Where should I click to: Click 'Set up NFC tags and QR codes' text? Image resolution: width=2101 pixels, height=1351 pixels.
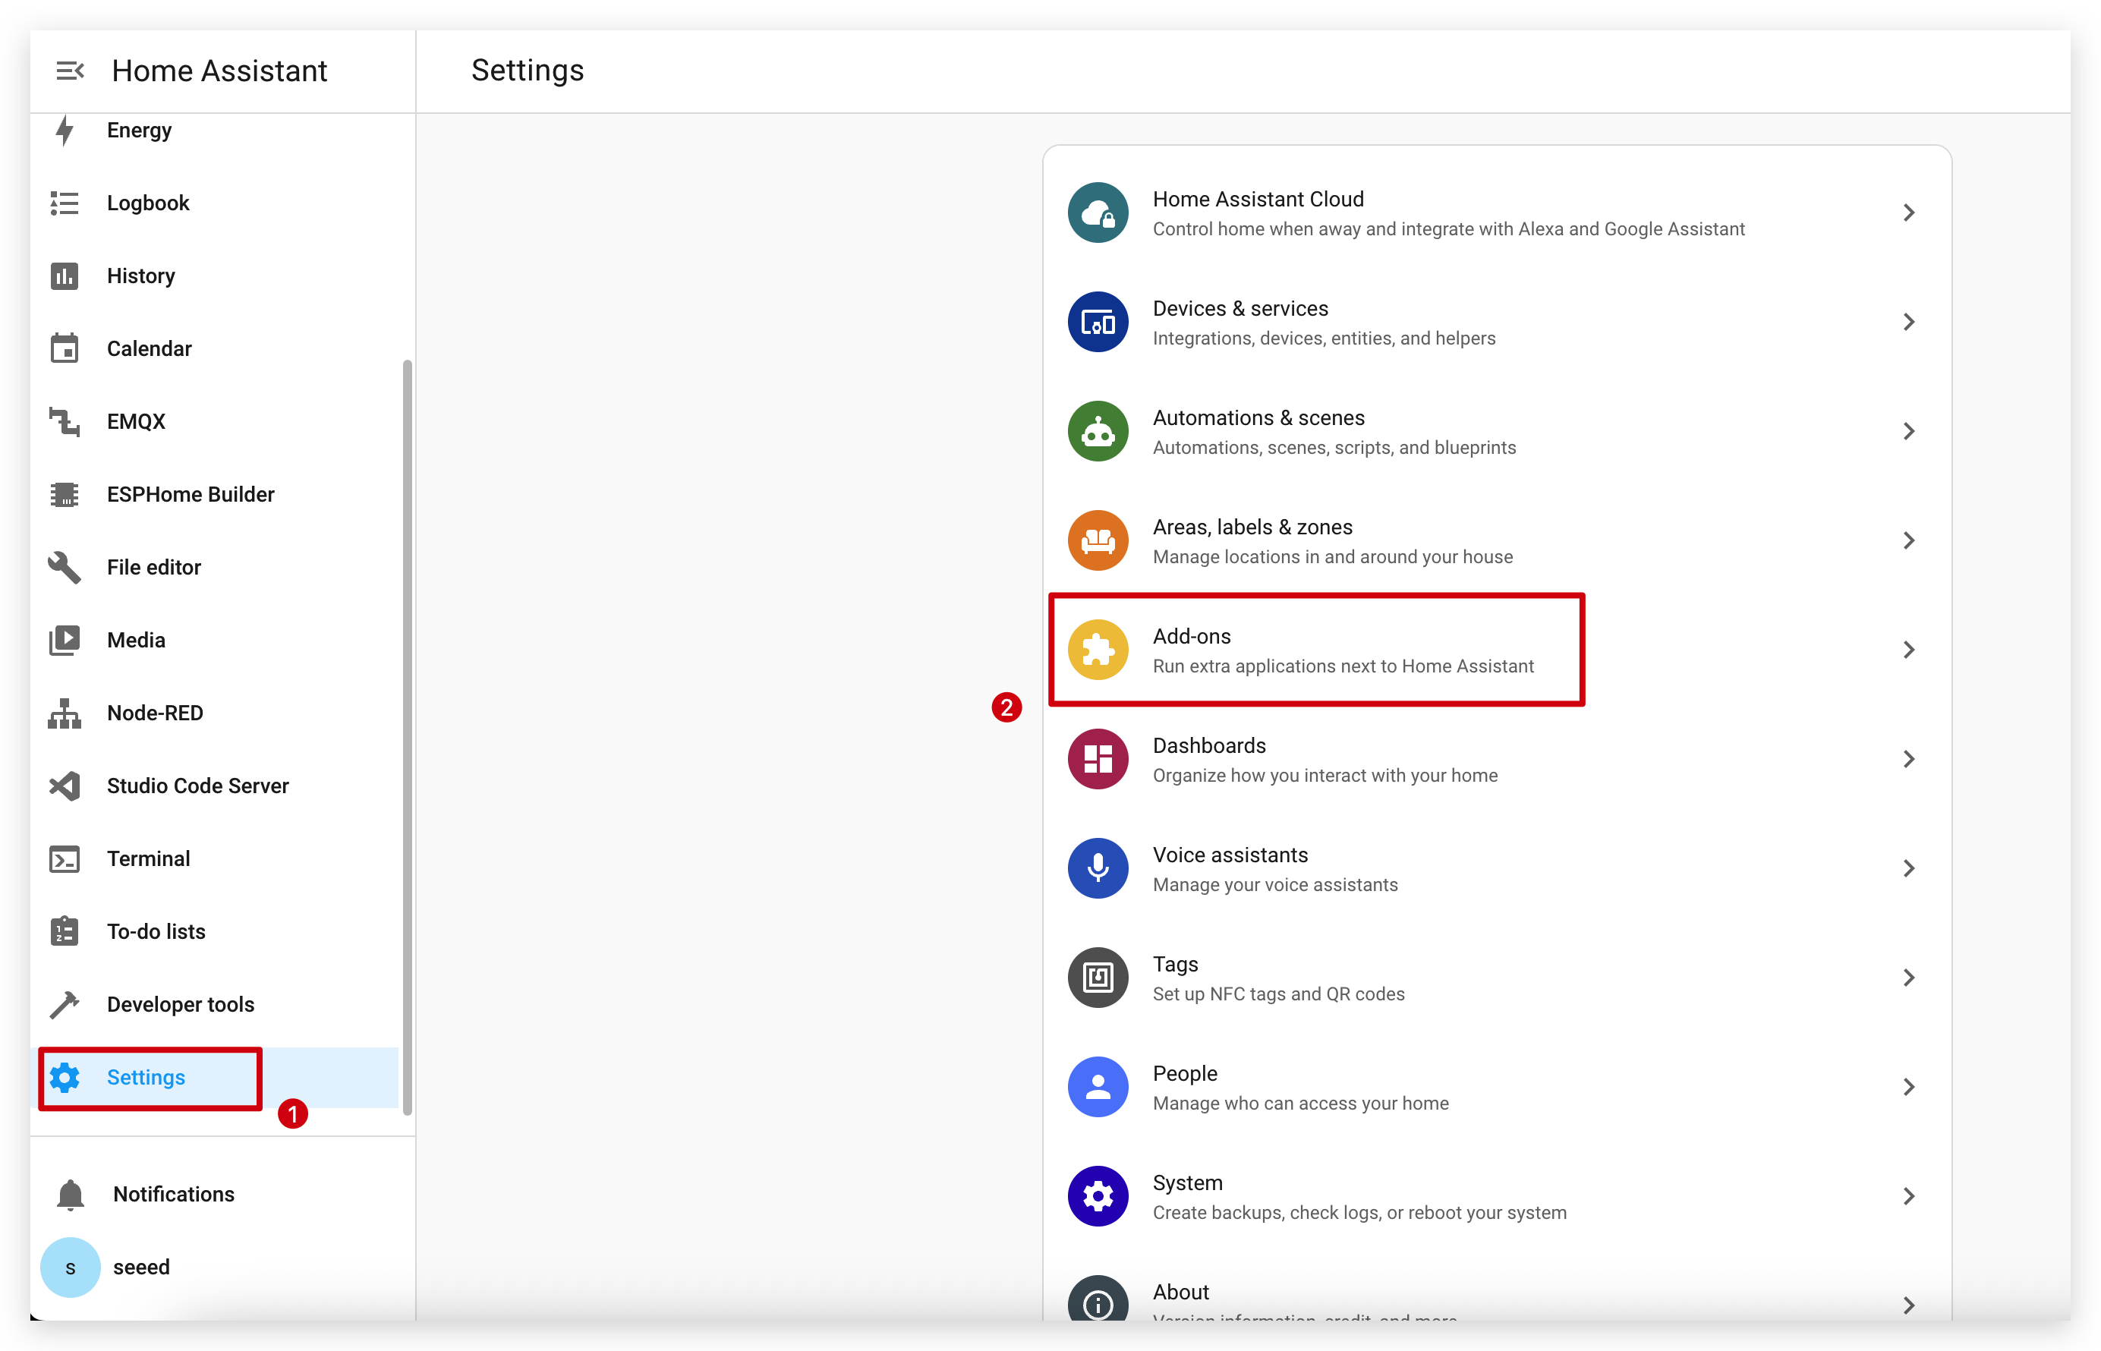point(1277,994)
